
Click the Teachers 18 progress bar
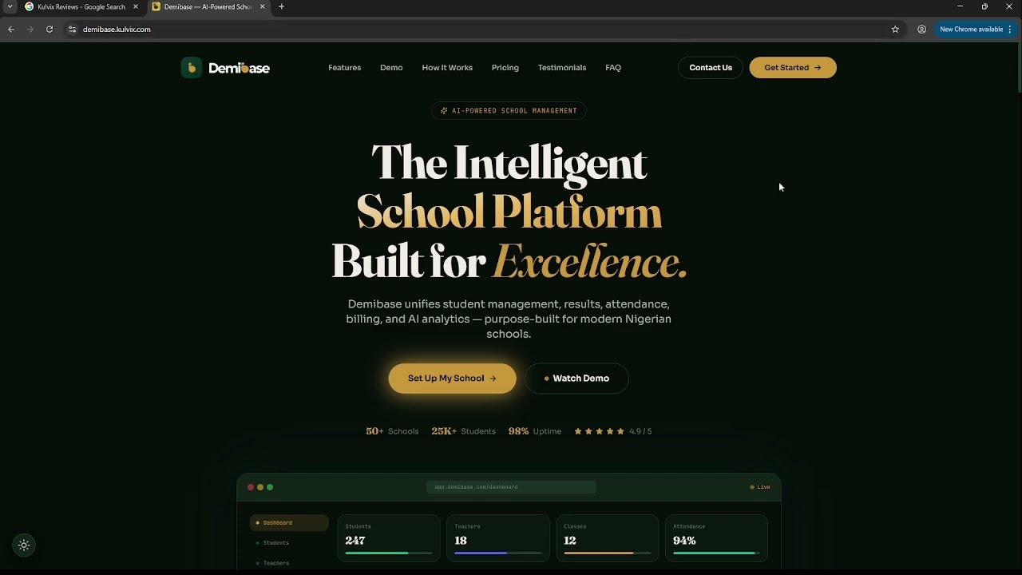click(498, 553)
